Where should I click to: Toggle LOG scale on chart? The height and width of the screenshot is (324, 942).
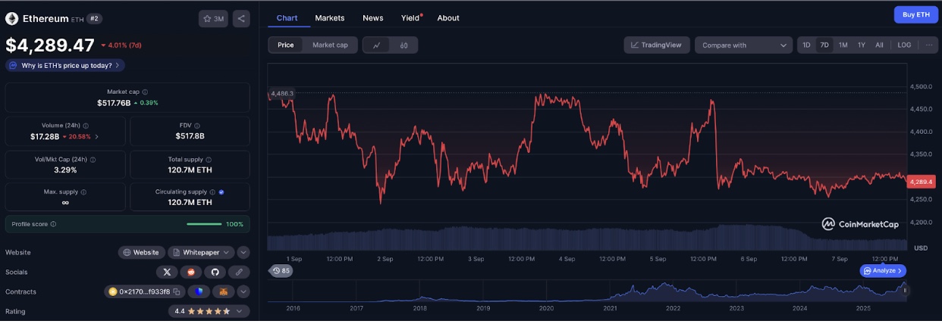tap(904, 45)
